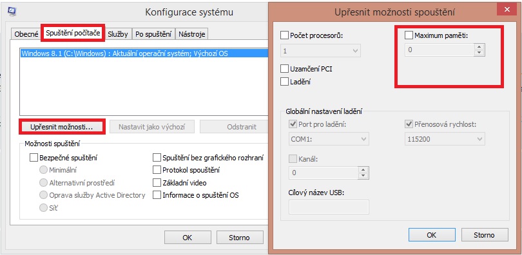The width and height of the screenshot is (522, 255).
Task: Enable the Počet procesorů checkbox
Action: pos(284,35)
